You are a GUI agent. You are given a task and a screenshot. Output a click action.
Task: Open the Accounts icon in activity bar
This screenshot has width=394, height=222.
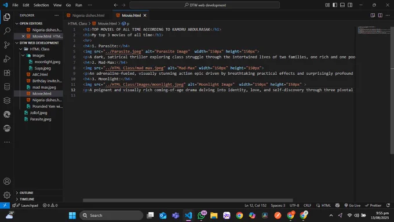pos(7,181)
